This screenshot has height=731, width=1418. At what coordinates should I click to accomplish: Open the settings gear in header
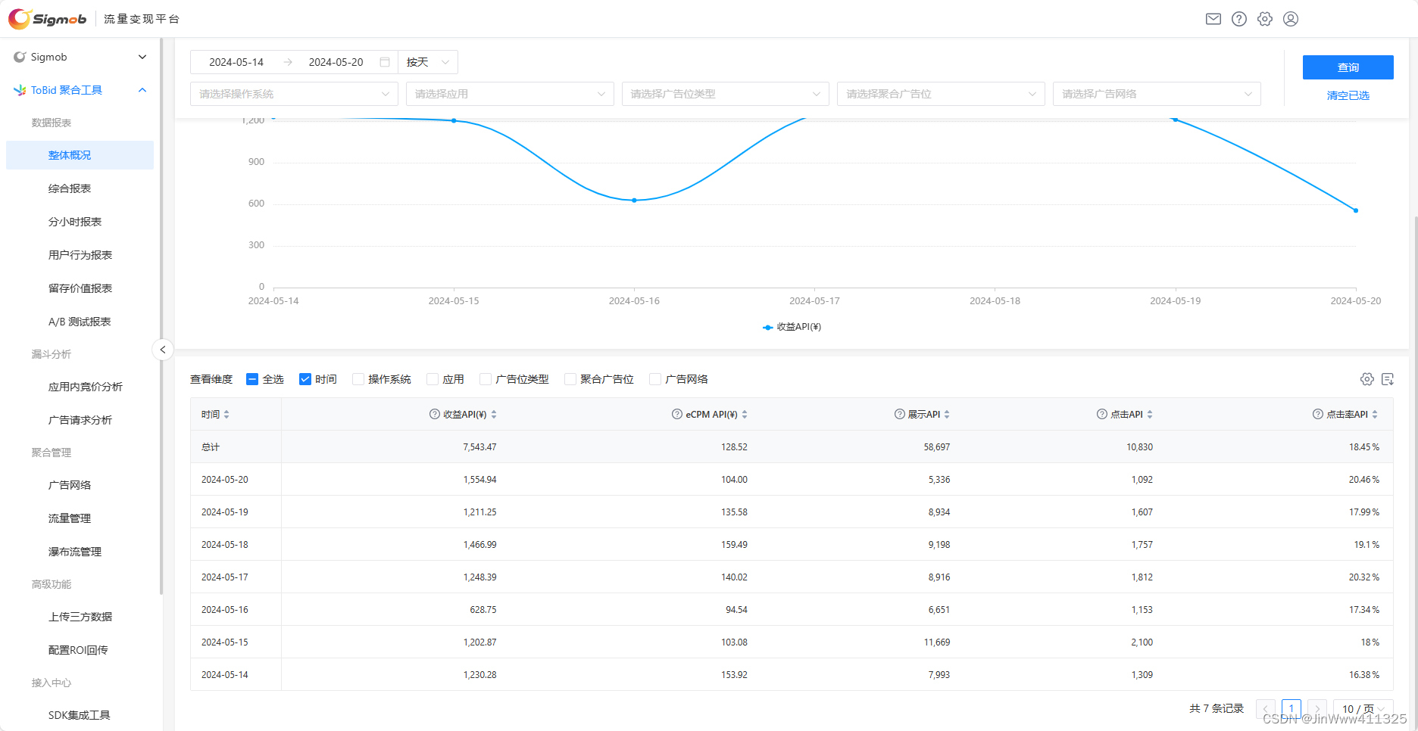(x=1265, y=19)
